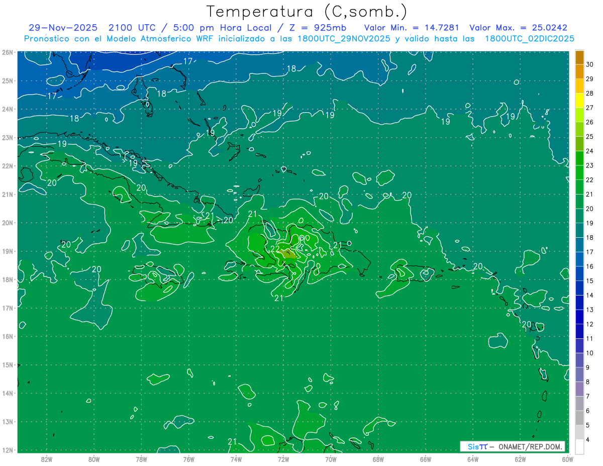
Task: Click the '64W' longitude axis label
Action: pyautogui.click(x=473, y=459)
